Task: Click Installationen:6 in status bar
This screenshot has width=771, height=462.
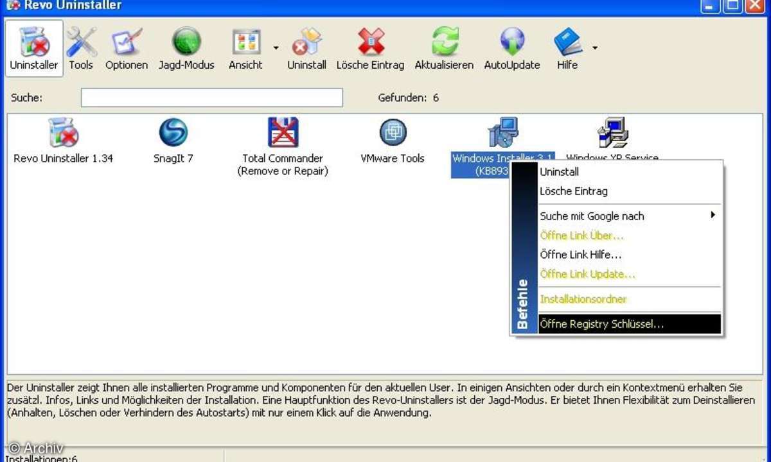Action: (42, 458)
